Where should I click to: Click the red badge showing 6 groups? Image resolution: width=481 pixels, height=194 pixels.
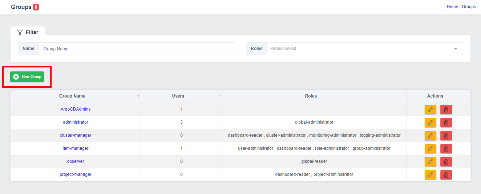click(36, 7)
